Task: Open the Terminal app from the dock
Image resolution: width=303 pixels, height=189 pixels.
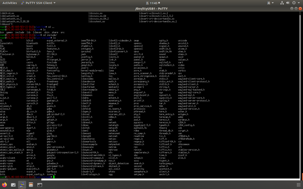Action: tap(40, 185)
